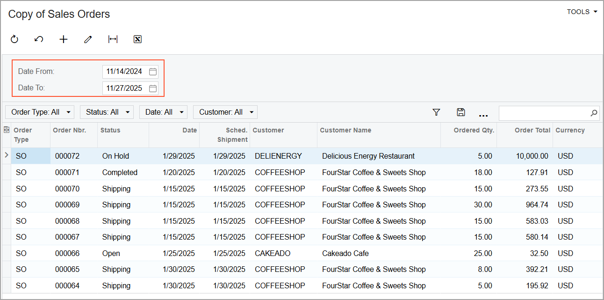Image resolution: width=604 pixels, height=300 pixels.
Task: Open calendar picker for Date To
Action: (152, 88)
